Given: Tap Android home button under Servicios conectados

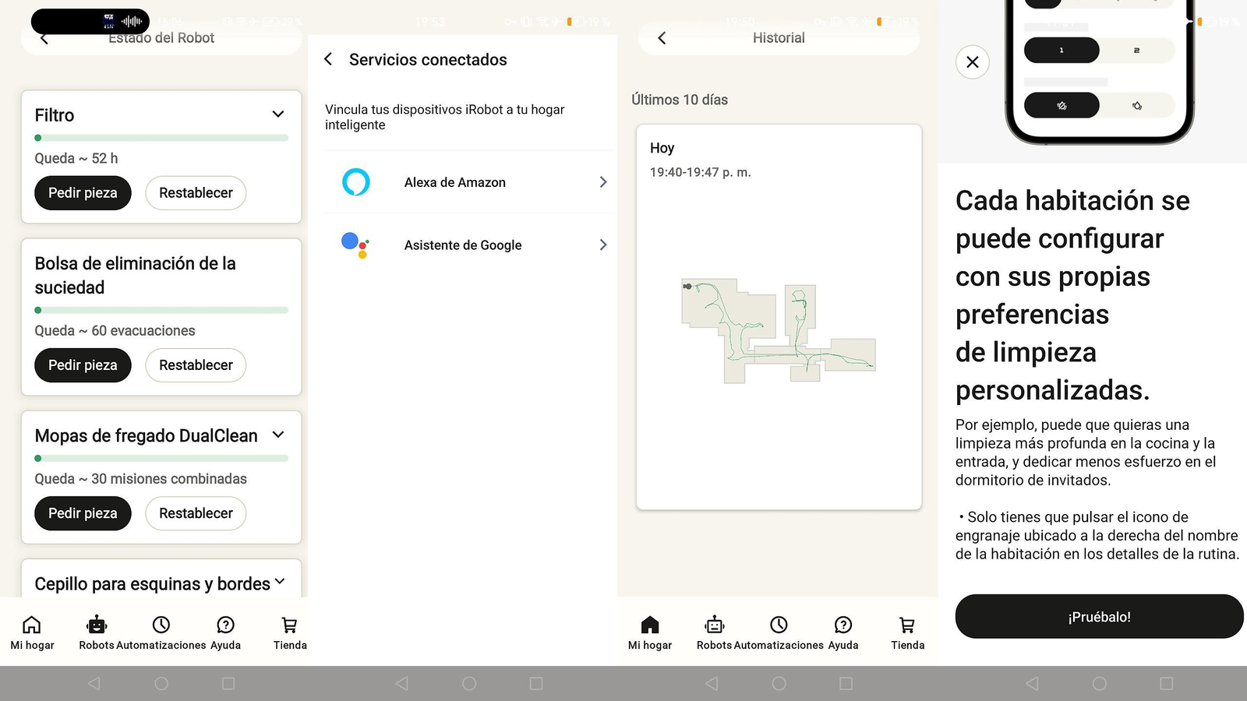Looking at the screenshot, I should click(469, 683).
